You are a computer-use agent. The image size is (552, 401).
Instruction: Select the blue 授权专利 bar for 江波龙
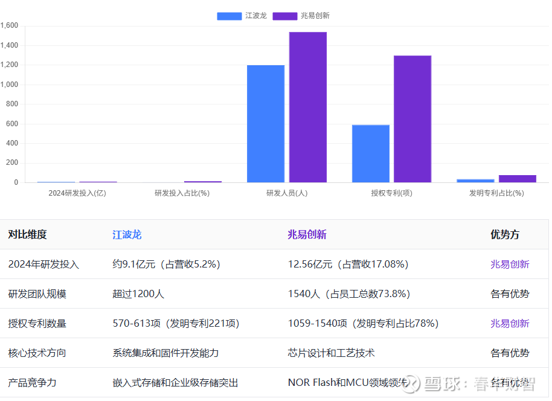[x=371, y=153]
